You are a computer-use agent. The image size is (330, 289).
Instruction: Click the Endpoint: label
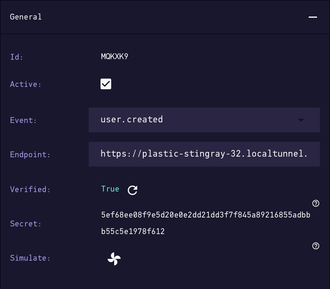coord(30,155)
